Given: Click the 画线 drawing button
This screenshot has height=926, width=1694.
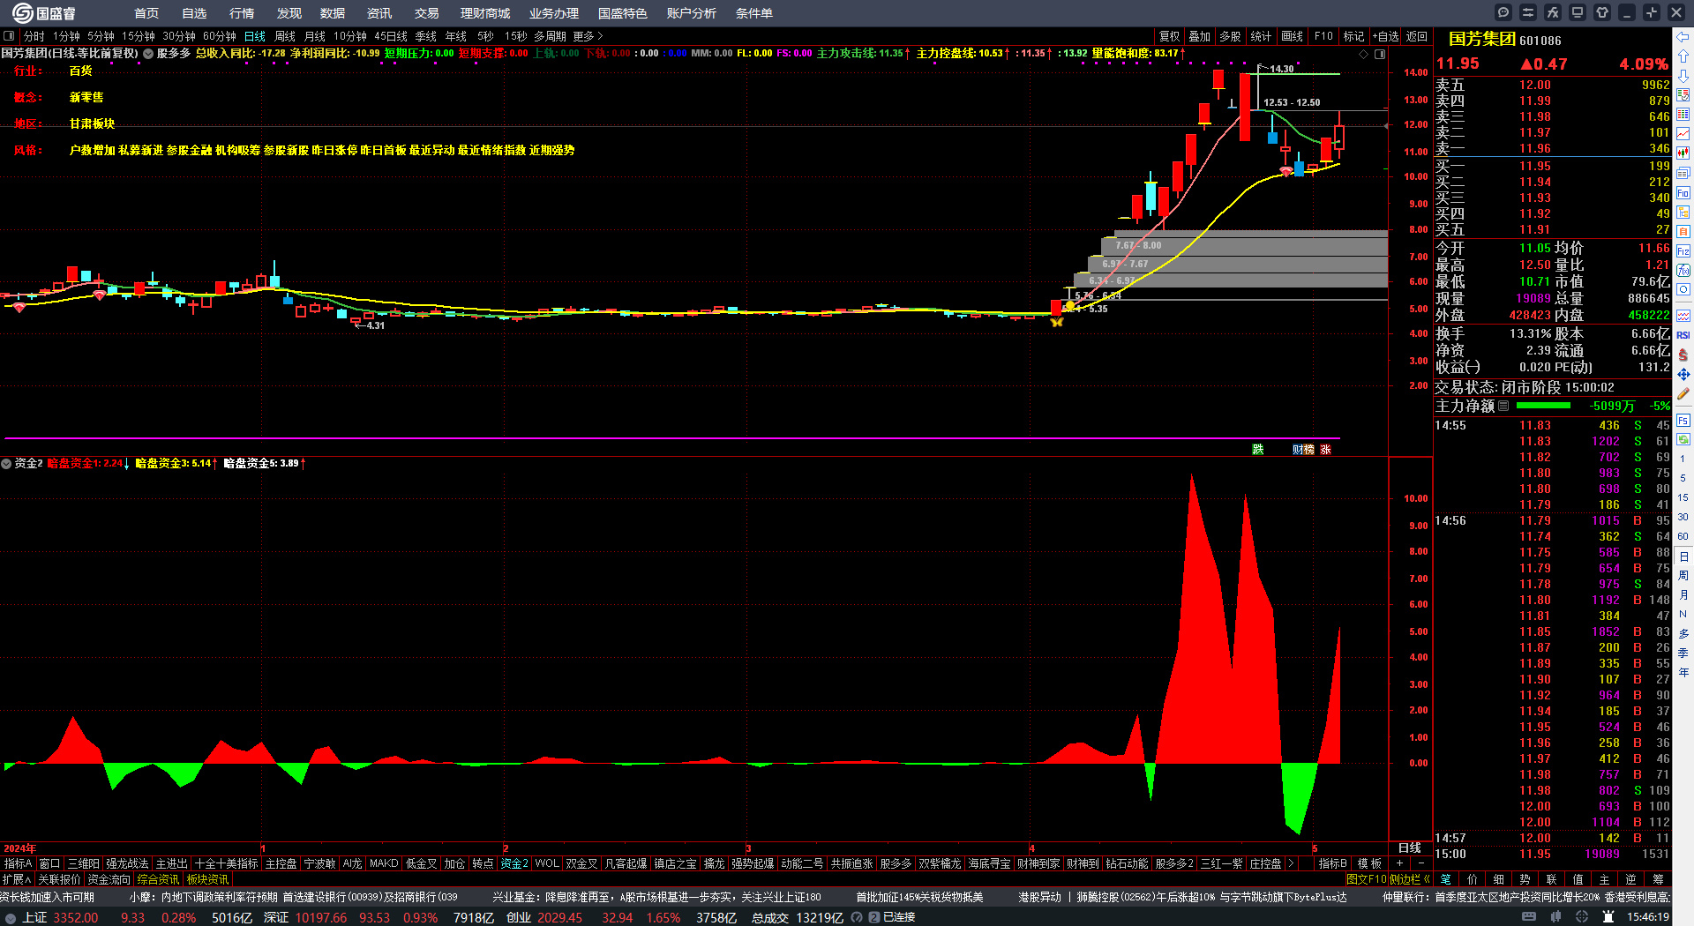Looking at the screenshot, I should pos(1293,36).
